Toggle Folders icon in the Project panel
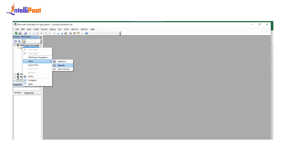The image size is (286, 149). [24, 41]
